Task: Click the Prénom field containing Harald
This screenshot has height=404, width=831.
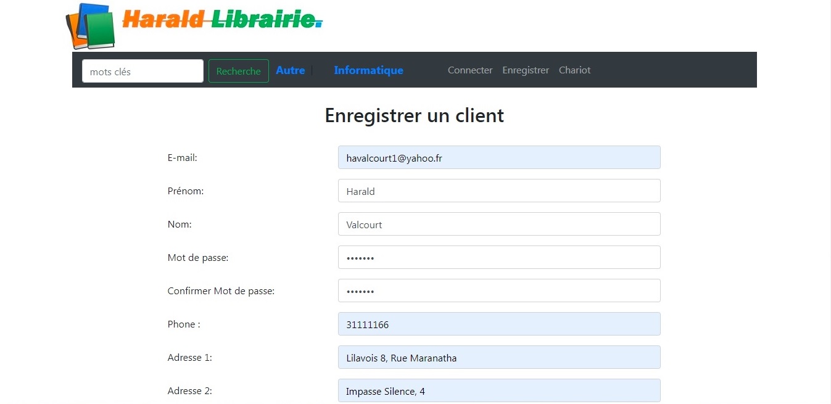Action: (499, 191)
